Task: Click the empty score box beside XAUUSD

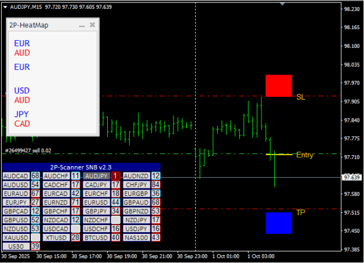Action: pyautogui.click(x=36, y=238)
